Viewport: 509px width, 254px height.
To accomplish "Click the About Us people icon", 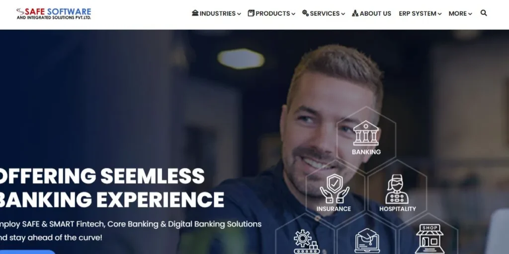I will point(355,13).
